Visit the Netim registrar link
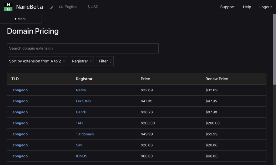Viewport: 276px width, 165px height. click(x=81, y=90)
